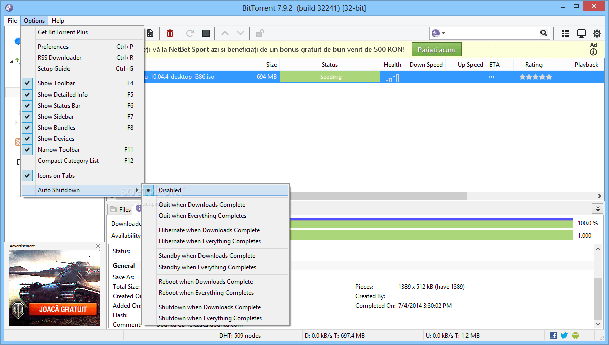Click the green Seeding progress bar

[330, 77]
